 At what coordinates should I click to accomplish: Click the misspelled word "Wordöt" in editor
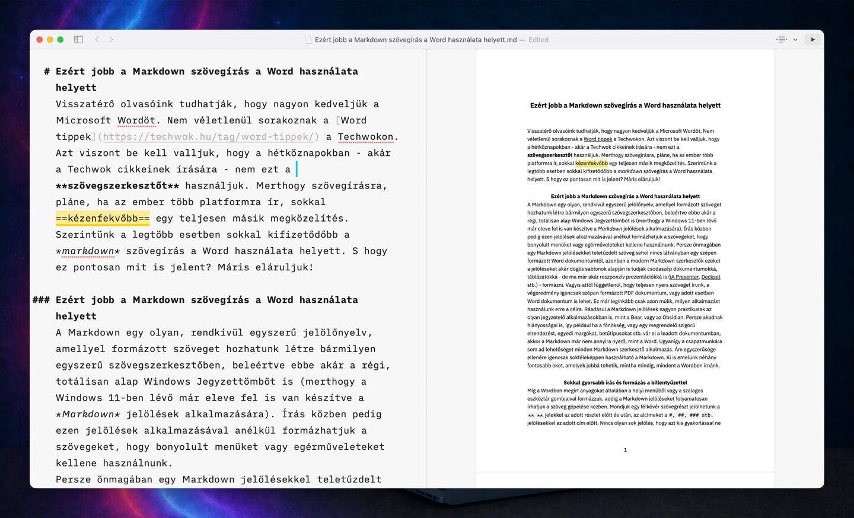point(136,120)
